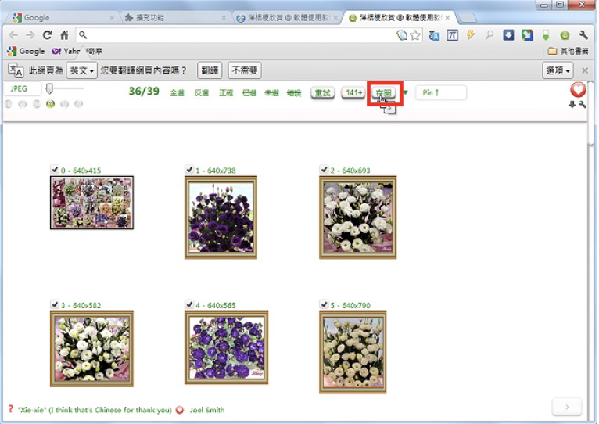Click the 存圖 save images button

[x=383, y=93]
